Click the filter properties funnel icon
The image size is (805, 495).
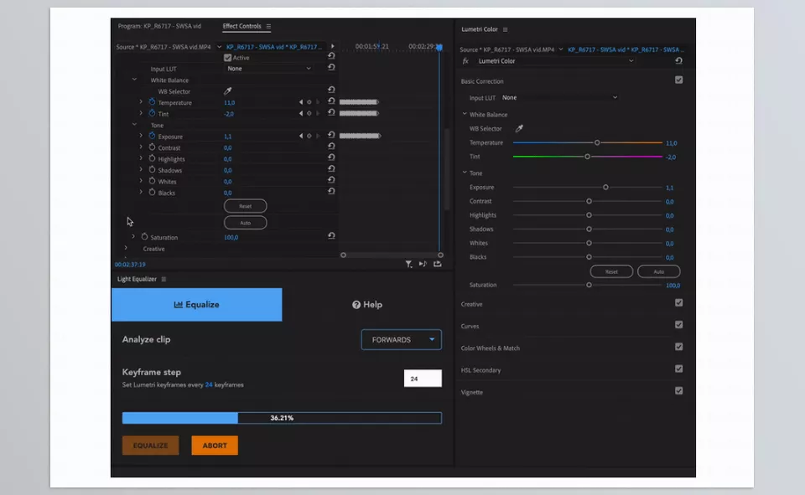click(408, 264)
